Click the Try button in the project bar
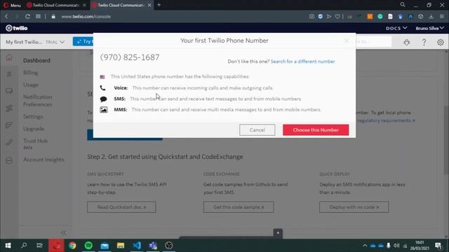Viewport: 449px width, 252px height. pos(83,42)
